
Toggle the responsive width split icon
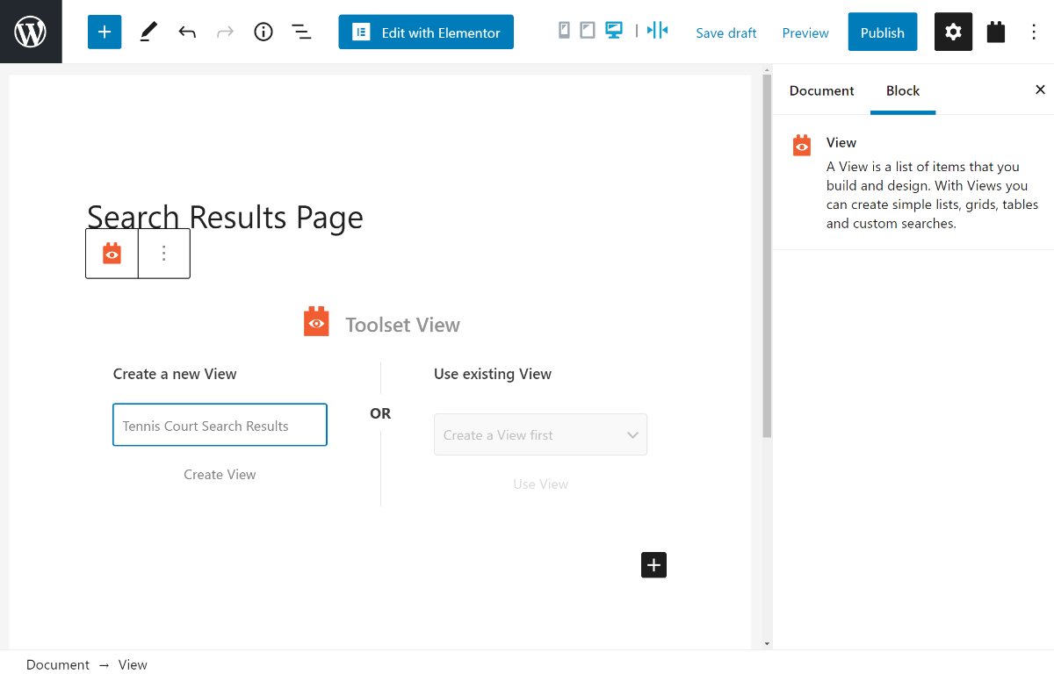657,31
